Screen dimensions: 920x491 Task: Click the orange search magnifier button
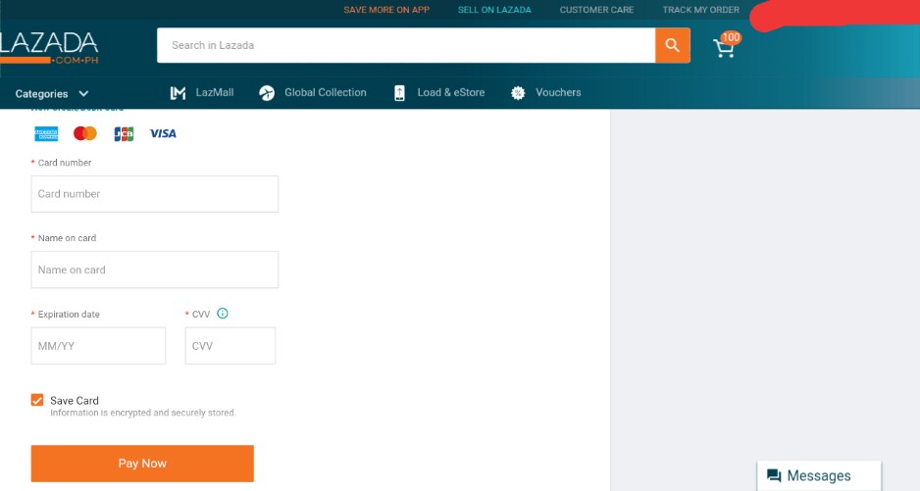(x=673, y=45)
